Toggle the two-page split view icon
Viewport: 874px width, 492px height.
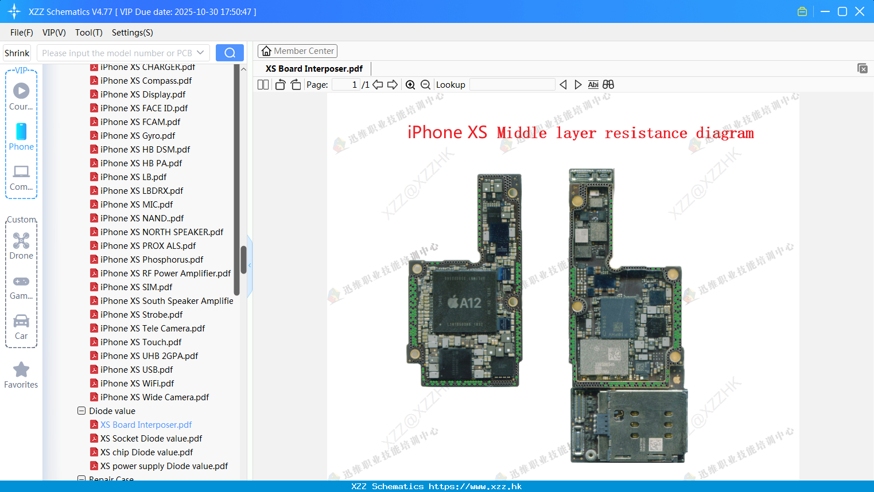(x=263, y=84)
